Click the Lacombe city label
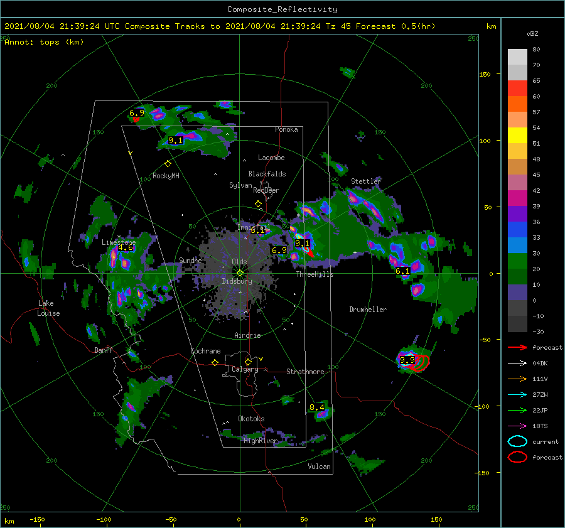 coord(271,158)
